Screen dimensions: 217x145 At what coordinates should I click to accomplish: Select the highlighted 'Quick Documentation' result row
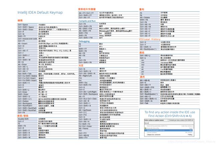(168, 130)
